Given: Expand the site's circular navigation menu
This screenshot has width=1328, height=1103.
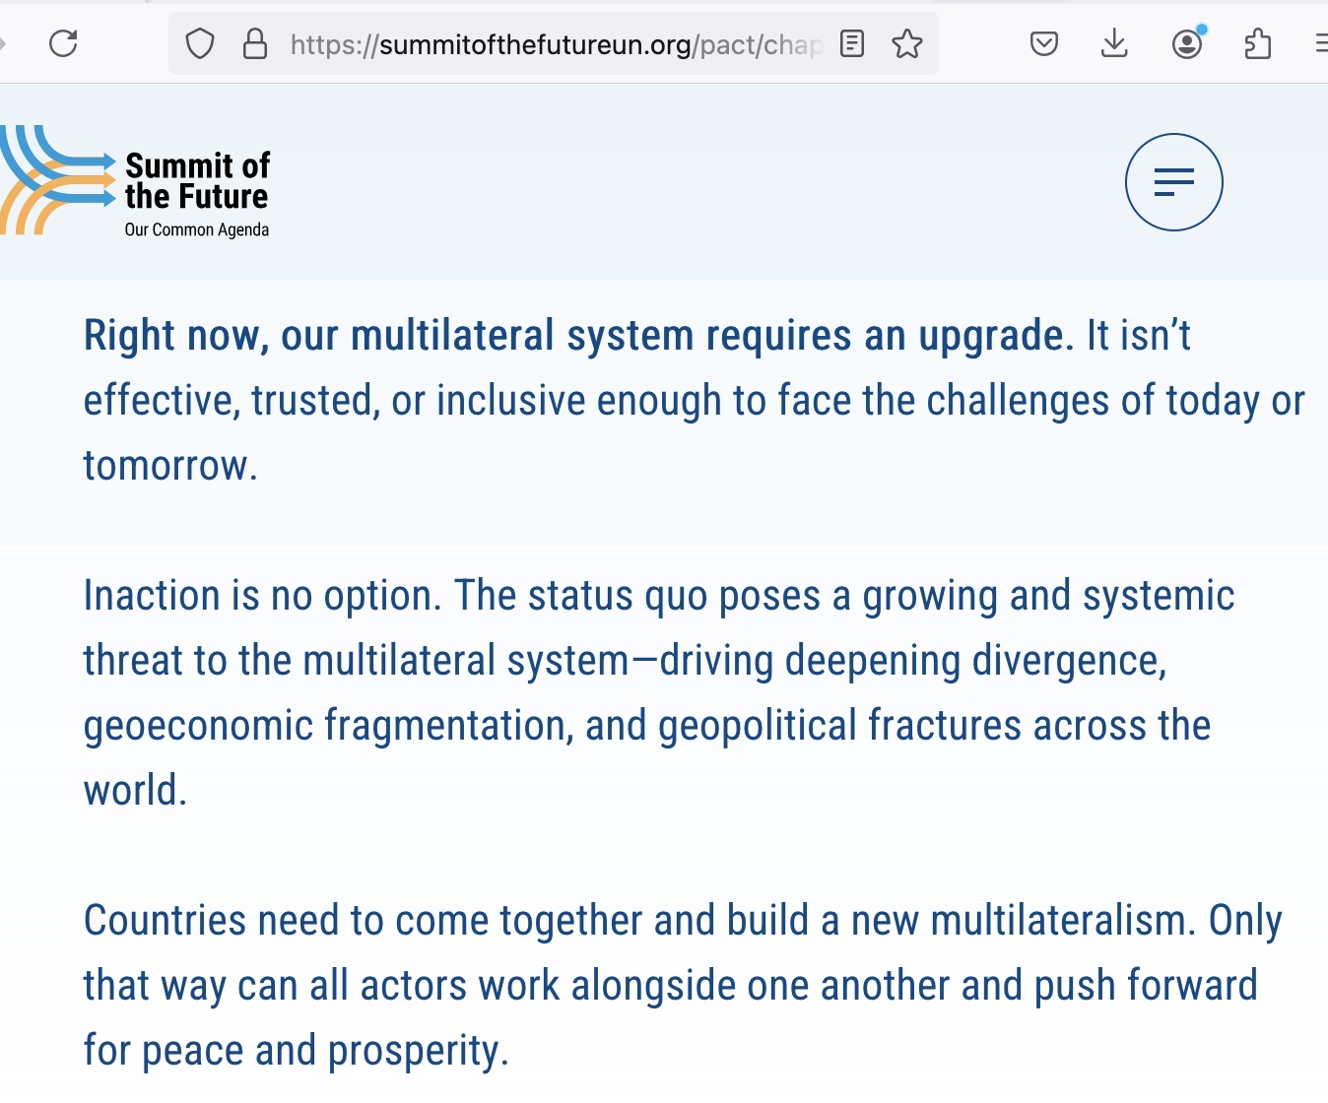Looking at the screenshot, I should pos(1173,182).
